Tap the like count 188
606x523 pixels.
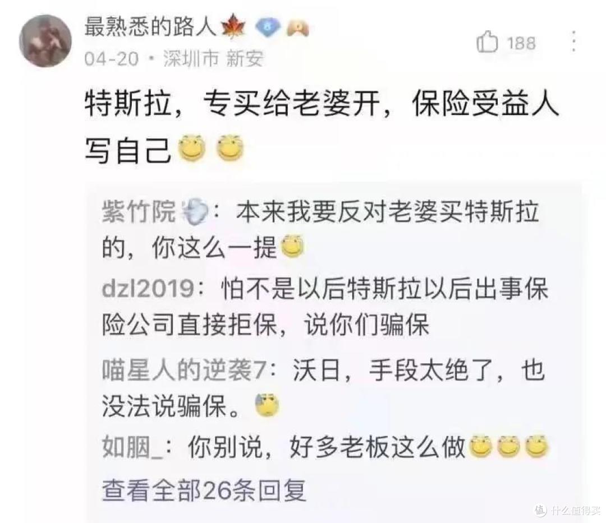click(521, 43)
